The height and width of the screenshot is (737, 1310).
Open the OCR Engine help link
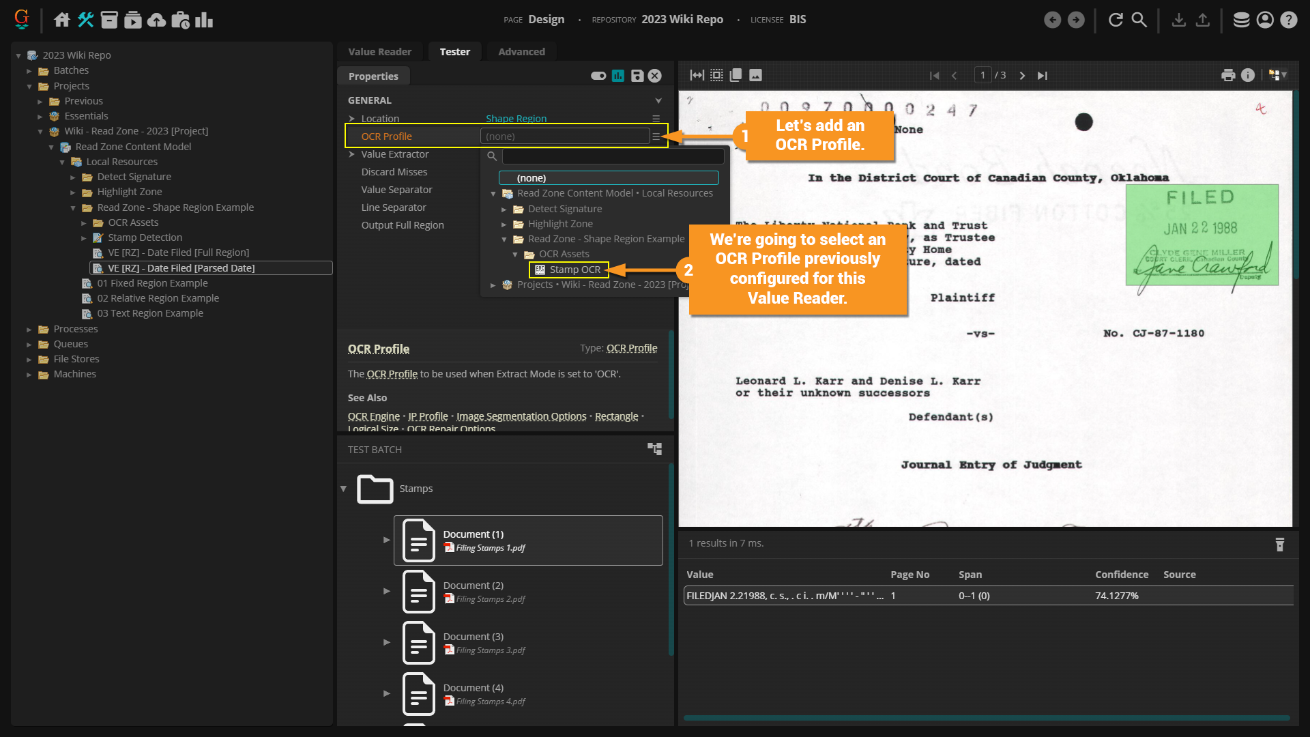click(x=373, y=416)
